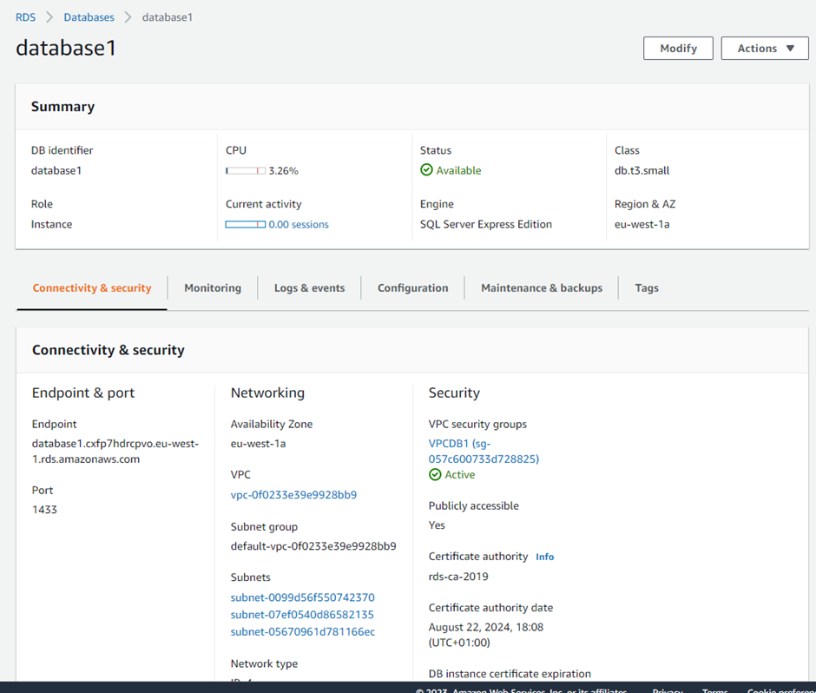Click the green Available status check icon

point(426,170)
